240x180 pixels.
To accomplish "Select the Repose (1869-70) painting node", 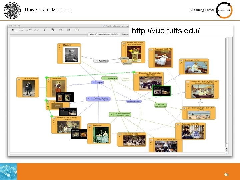I will pos(161,58).
